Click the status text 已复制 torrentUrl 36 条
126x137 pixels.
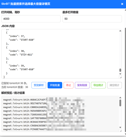click(x=15, y=83)
